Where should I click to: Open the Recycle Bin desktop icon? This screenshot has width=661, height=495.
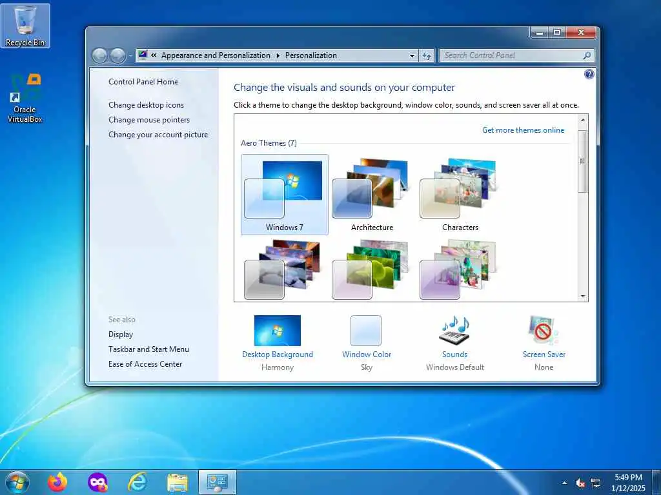click(25, 26)
